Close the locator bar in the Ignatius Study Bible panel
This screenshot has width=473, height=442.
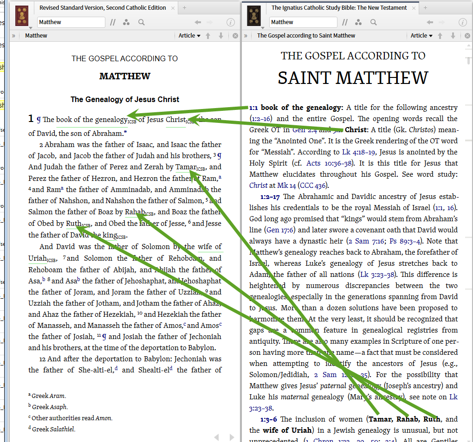(467, 36)
